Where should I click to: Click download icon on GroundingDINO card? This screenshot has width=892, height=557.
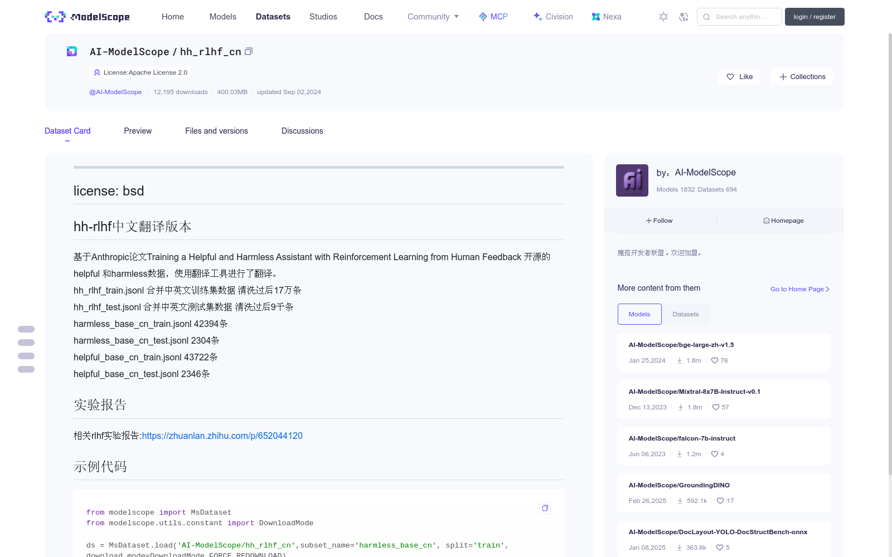pos(680,501)
